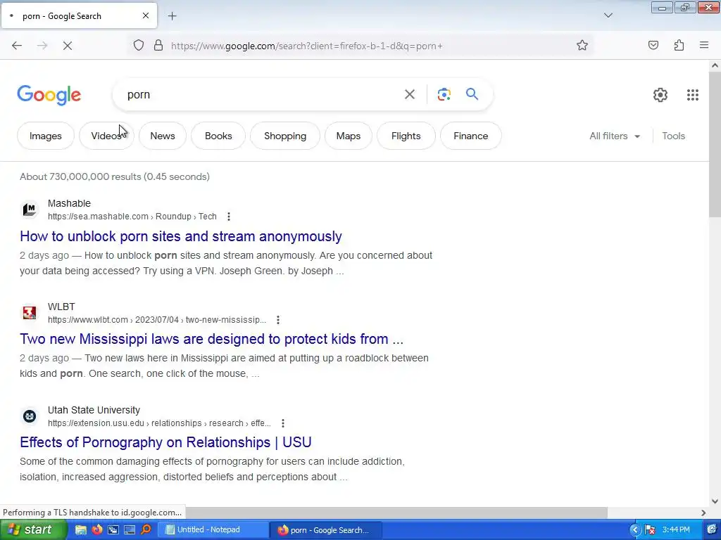Switch to Shopping results
The image size is (721, 540).
[285, 136]
